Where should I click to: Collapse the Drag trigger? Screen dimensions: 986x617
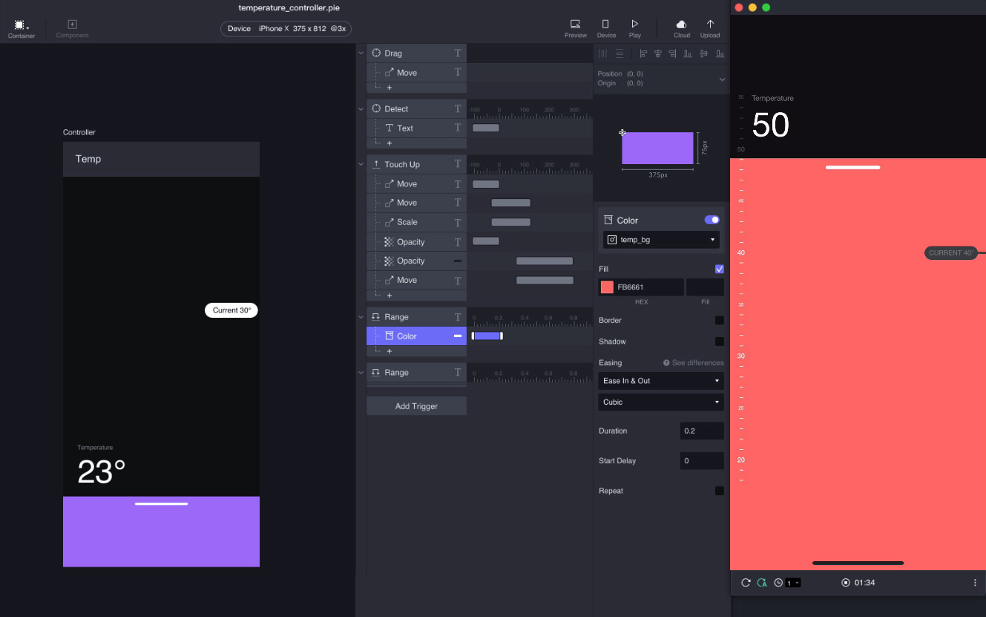point(361,53)
